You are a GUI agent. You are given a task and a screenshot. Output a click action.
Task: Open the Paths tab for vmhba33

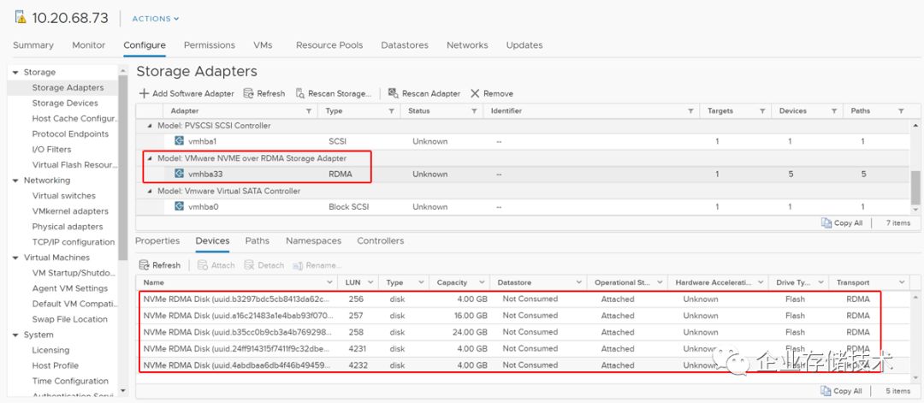tap(258, 241)
